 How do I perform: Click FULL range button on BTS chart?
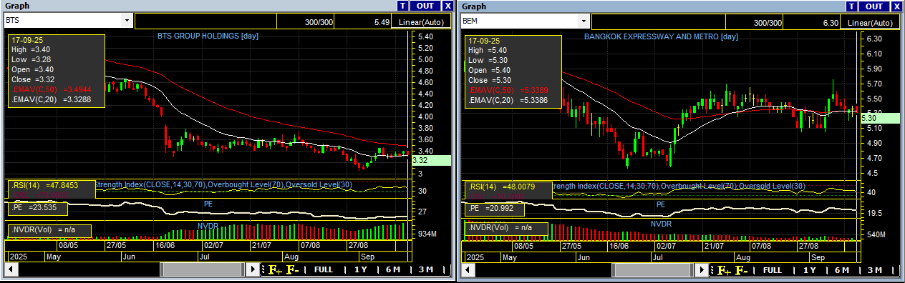tap(324, 270)
